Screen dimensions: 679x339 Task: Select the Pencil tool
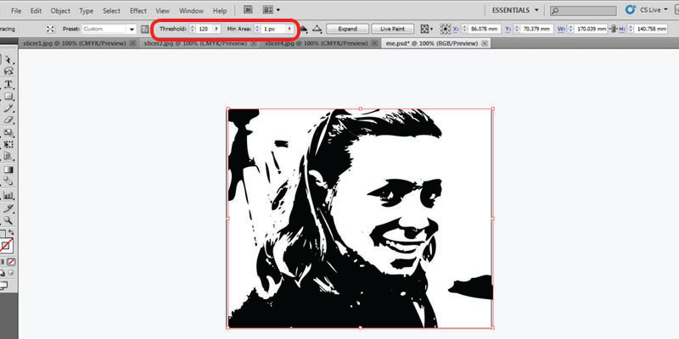[x=9, y=108]
